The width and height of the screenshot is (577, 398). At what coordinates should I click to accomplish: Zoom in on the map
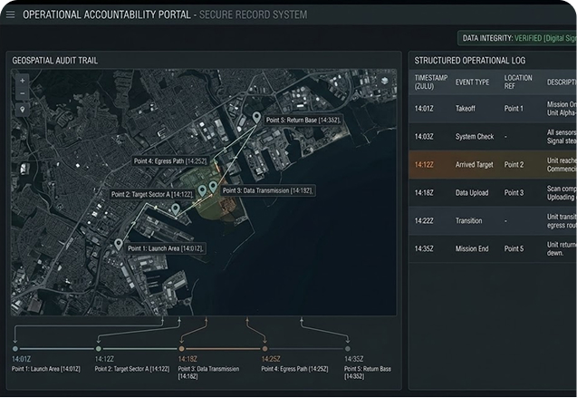point(23,80)
